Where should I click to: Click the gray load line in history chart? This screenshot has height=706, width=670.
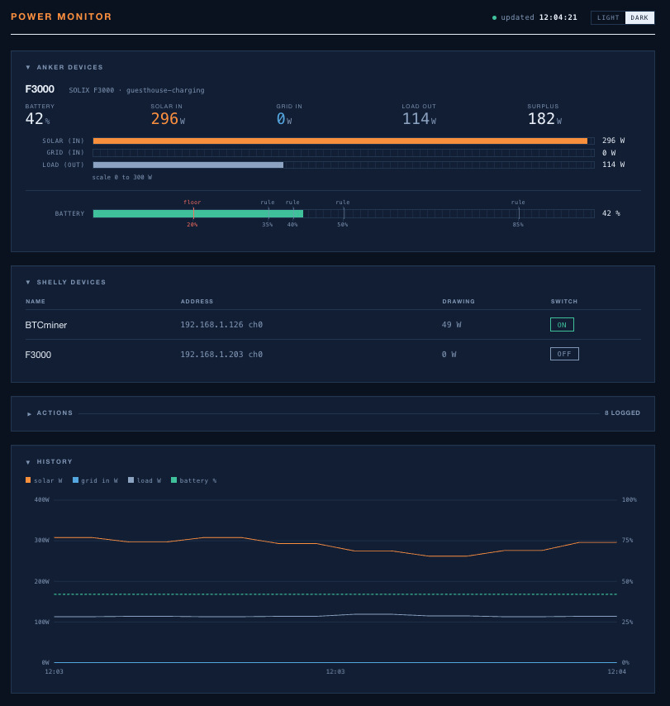(x=335, y=616)
